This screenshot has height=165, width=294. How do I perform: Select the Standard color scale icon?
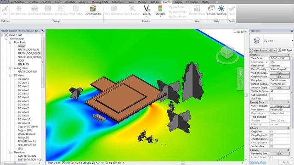[x=160, y=9]
